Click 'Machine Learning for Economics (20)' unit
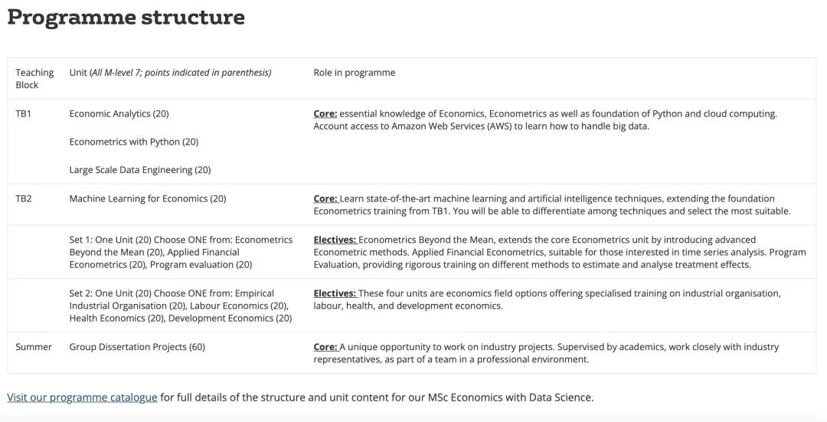This screenshot has height=422, width=827. [x=147, y=199]
